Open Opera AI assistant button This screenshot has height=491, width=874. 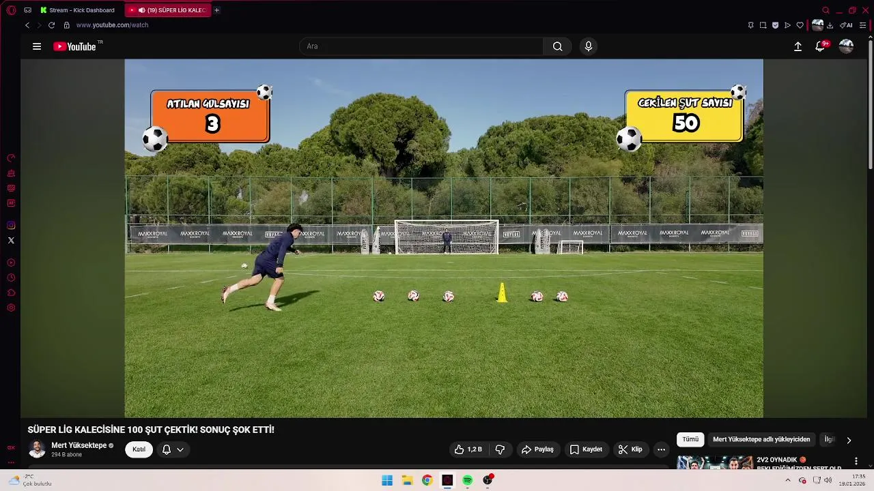846,25
